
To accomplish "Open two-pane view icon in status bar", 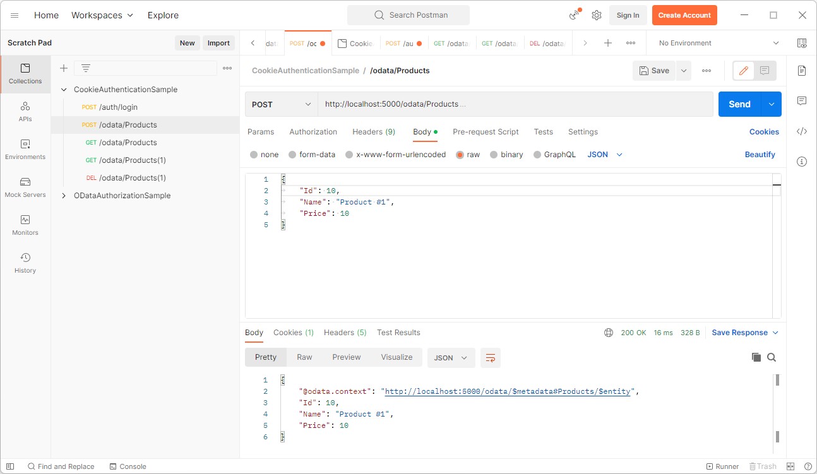I will click(x=790, y=466).
